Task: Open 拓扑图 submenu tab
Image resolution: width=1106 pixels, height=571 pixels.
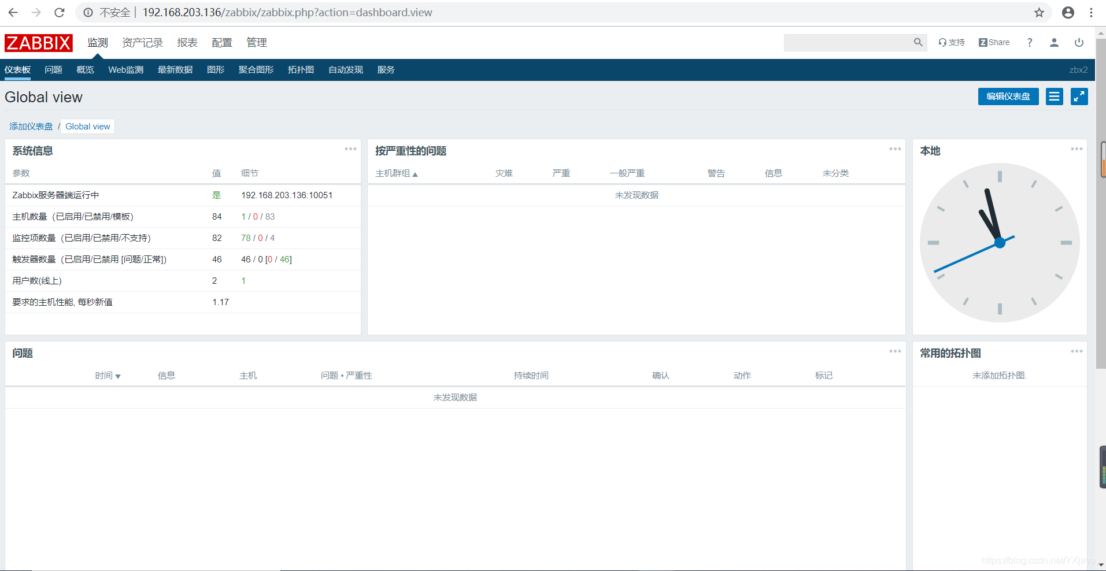Action: 301,70
